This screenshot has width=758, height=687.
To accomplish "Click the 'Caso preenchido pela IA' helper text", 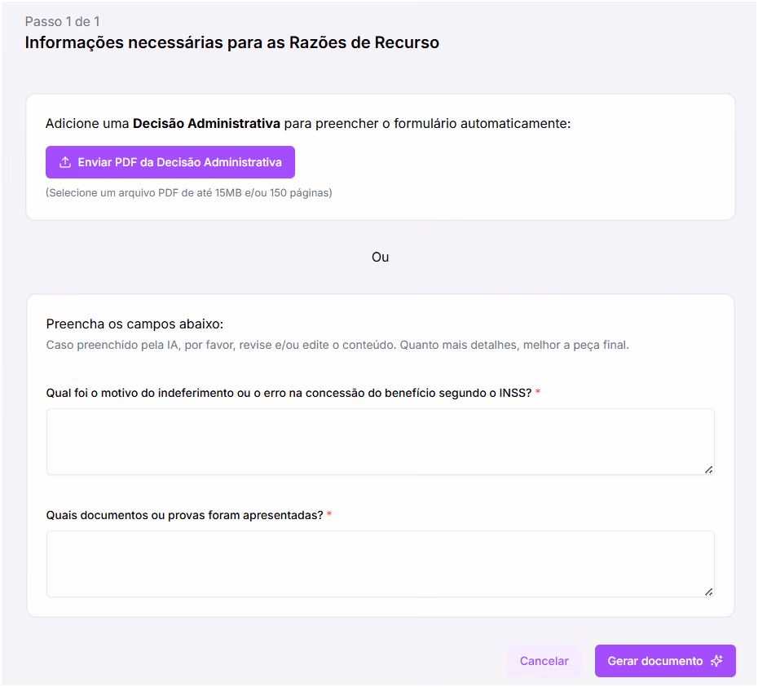I will [x=337, y=346].
